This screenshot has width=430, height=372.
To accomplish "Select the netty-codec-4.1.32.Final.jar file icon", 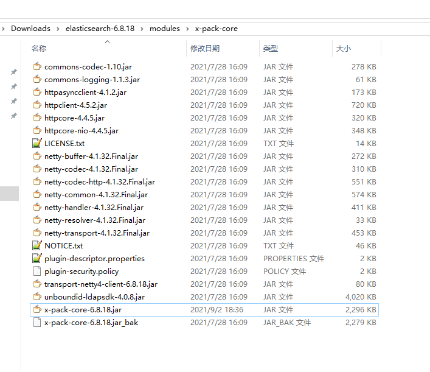I will pyautogui.click(x=37, y=169).
